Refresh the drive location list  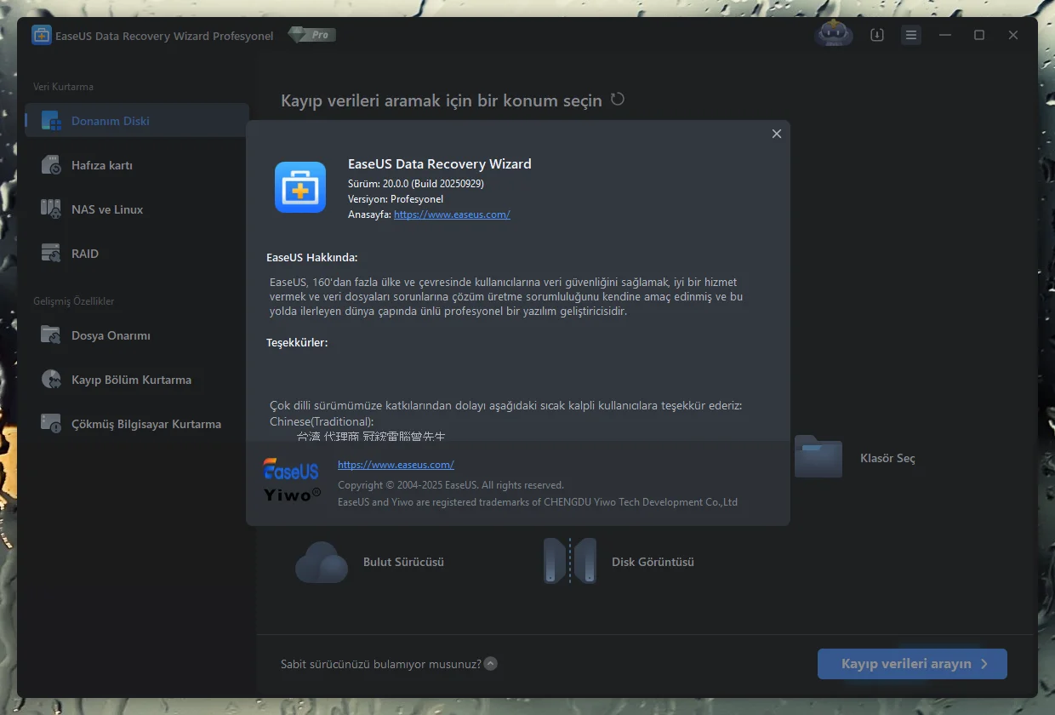[618, 100]
